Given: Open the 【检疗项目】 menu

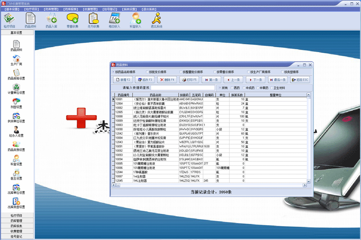Looking at the screenshot, I should tap(32, 9).
